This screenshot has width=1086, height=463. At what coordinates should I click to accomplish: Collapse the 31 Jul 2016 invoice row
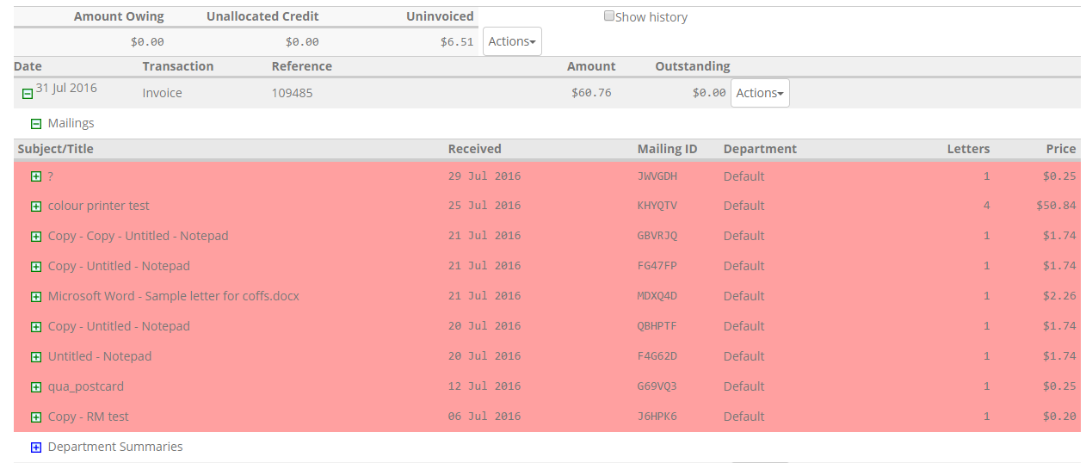(28, 94)
